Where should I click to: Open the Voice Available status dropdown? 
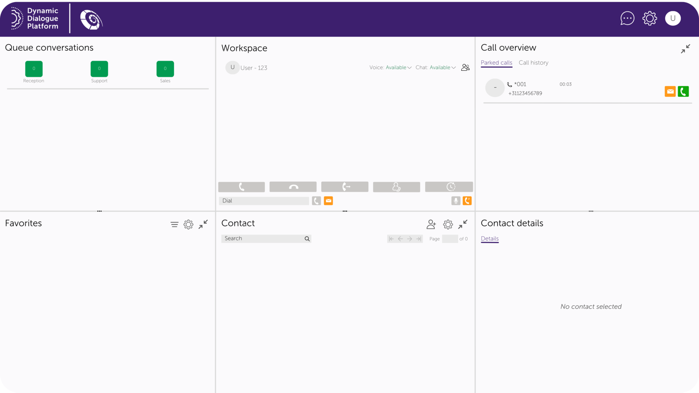pyautogui.click(x=398, y=67)
